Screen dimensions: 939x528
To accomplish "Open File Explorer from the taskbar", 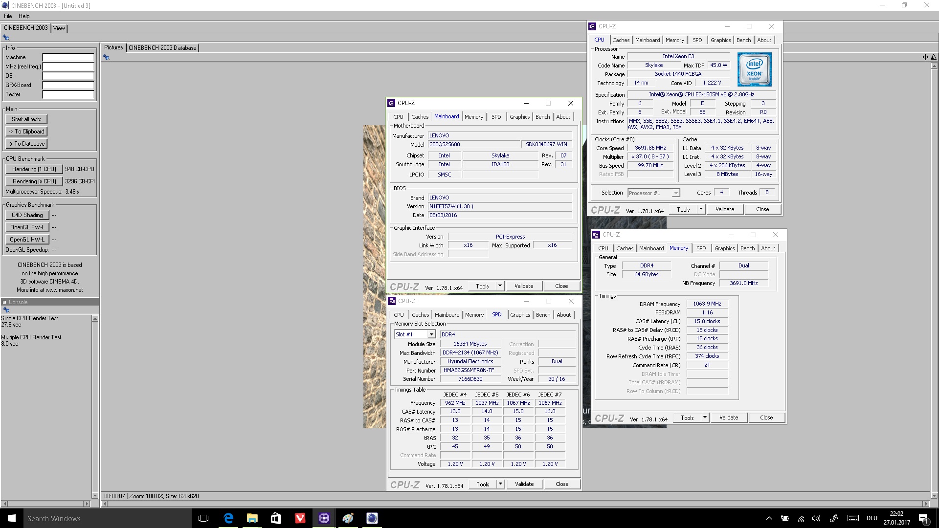I will tap(252, 518).
